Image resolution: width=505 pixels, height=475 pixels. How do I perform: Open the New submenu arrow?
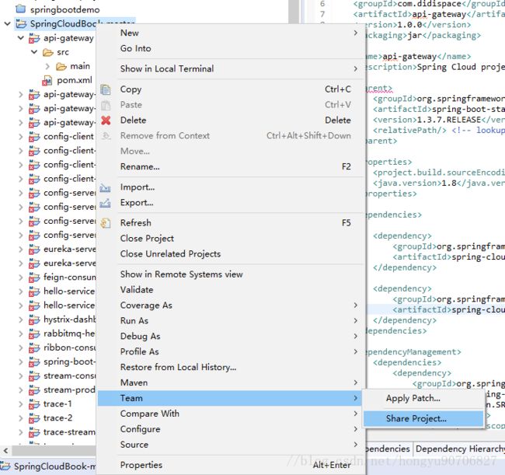(x=356, y=33)
